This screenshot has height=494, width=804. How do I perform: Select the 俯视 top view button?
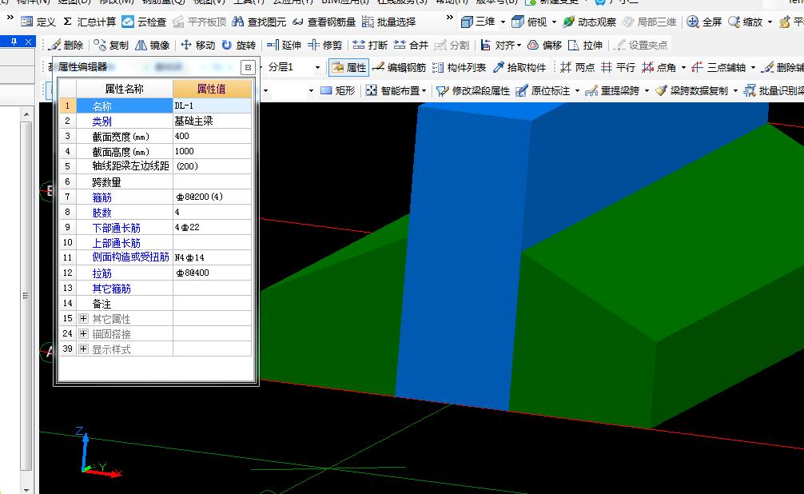tap(529, 22)
